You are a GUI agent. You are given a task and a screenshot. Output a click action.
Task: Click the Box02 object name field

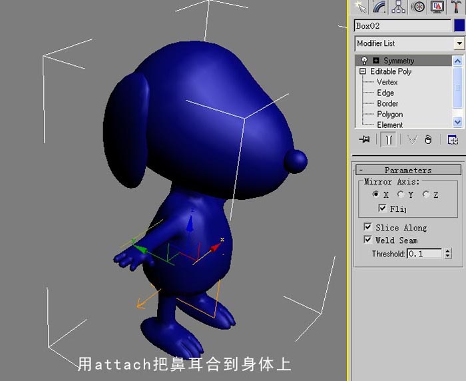[x=403, y=26]
